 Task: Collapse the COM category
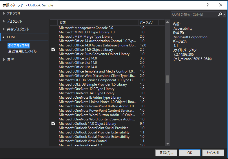click(x=4, y=37)
